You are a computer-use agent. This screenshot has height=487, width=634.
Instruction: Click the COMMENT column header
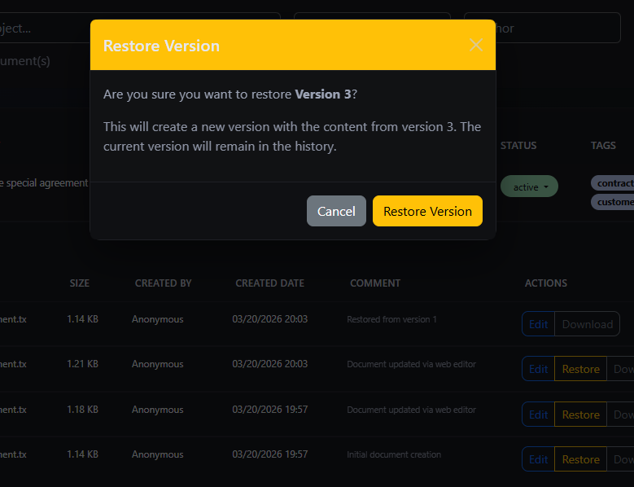point(375,283)
